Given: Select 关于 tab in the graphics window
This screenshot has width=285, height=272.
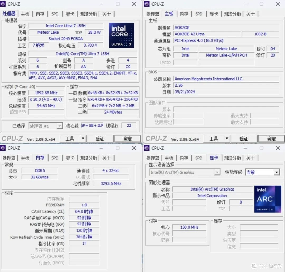Looking at the screenshot, I should pyautogui.click(x=250, y=158).
